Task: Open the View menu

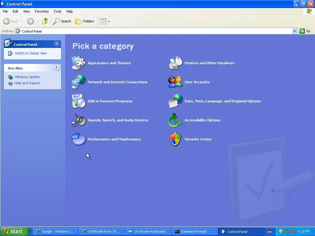Action: (26, 11)
